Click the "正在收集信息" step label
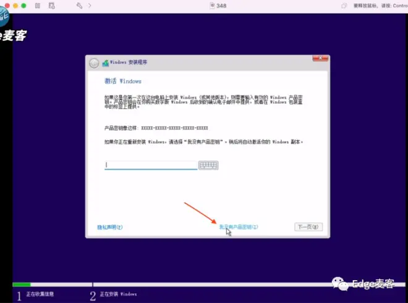The width and height of the screenshot is (408, 303). [x=40, y=294]
